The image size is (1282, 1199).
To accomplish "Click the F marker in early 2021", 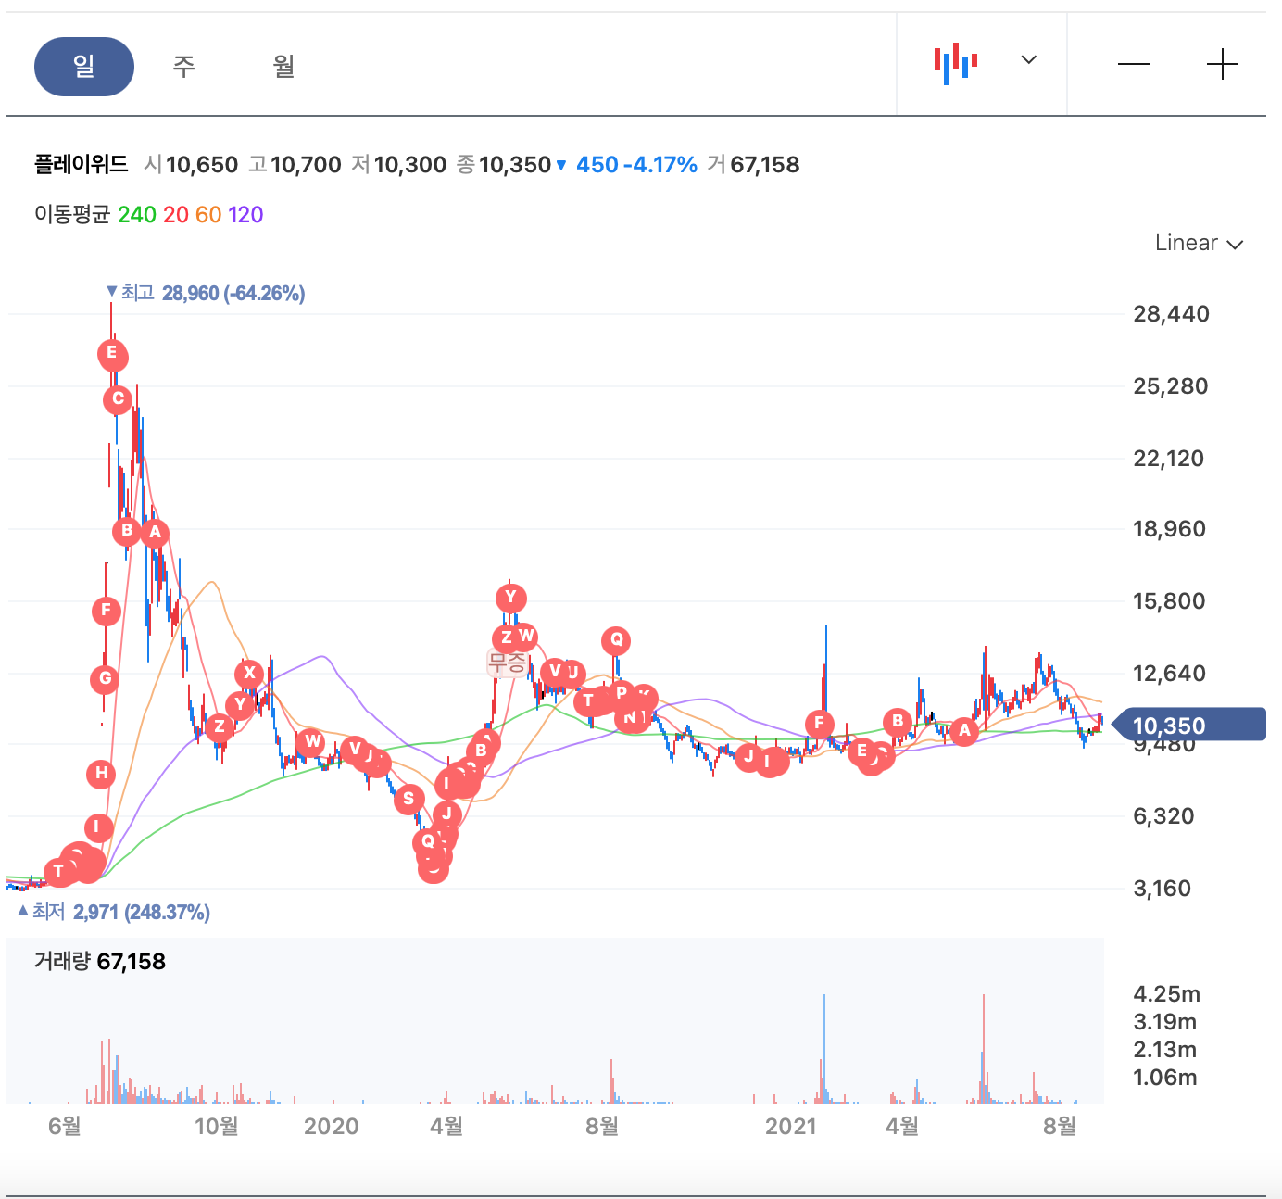I will 819,723.
